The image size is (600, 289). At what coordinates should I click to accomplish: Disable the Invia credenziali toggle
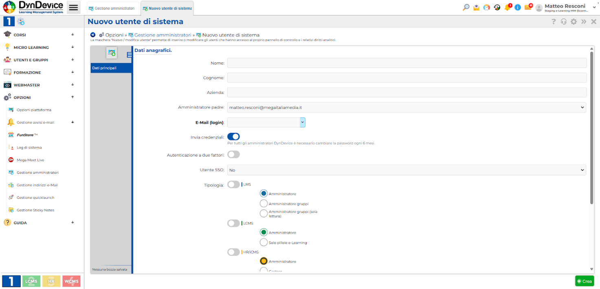coord(233,137)
